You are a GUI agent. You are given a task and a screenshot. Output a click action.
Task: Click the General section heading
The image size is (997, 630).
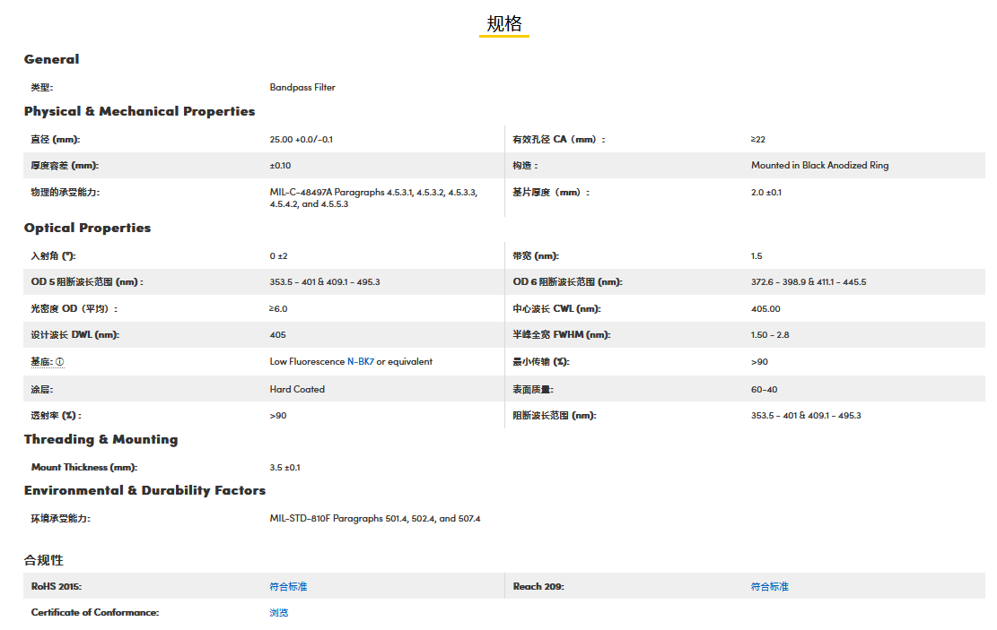coord(51,59)
